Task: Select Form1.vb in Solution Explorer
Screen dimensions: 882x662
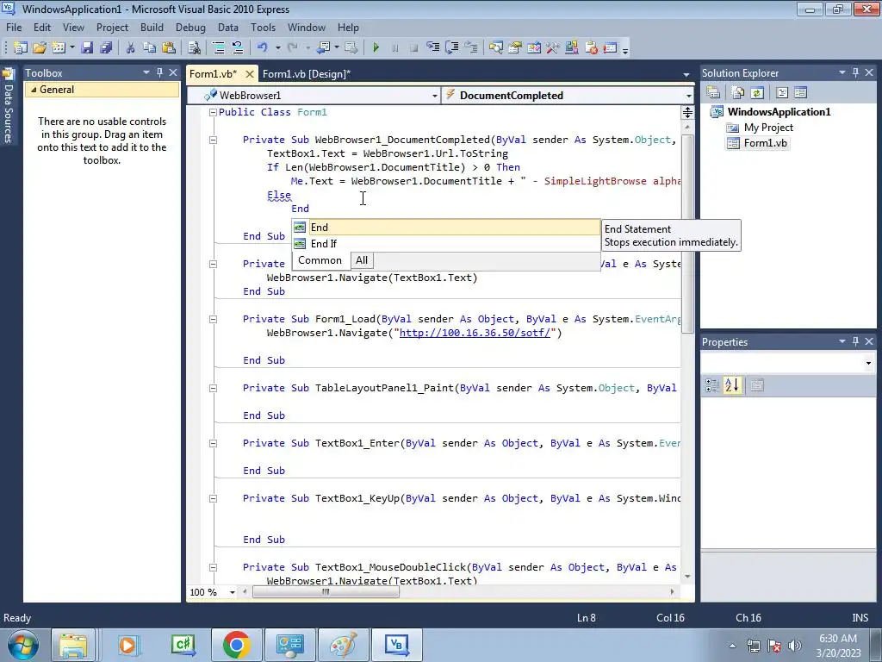Action: coord(765,143)
